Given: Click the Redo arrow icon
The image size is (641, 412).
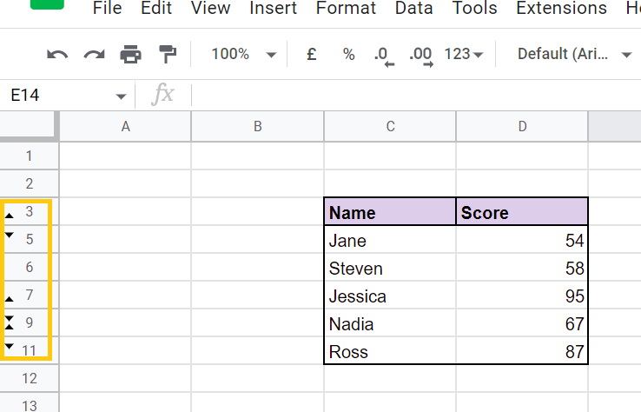Looking at the screenshot, I should point(94,55).
